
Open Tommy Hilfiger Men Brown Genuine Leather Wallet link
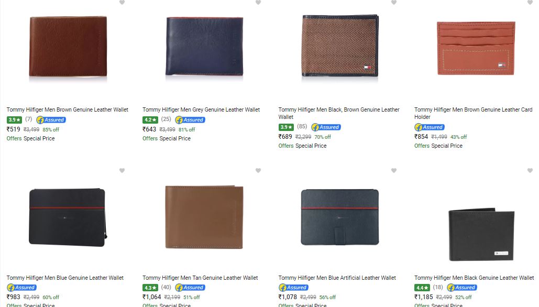point(67,110)
